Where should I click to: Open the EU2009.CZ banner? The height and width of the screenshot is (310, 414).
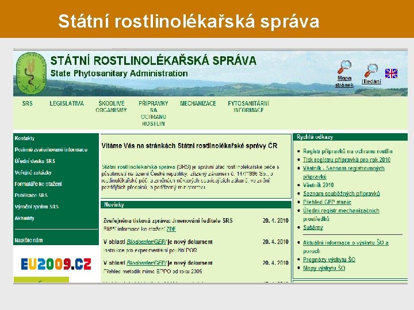[56, 264]
